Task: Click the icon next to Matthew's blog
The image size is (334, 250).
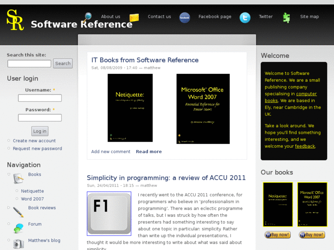Action: coord(18,244)
